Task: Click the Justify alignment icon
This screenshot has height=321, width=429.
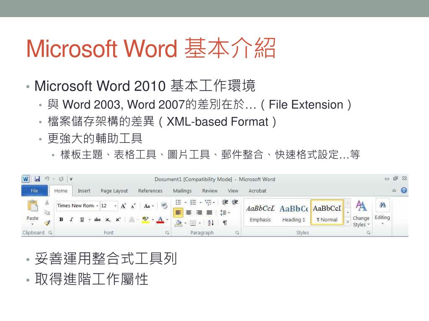Action: pyautogui.click(x=209, y=212)
